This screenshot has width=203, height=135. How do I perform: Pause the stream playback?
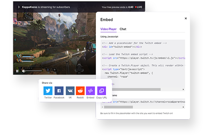(18, 71)
